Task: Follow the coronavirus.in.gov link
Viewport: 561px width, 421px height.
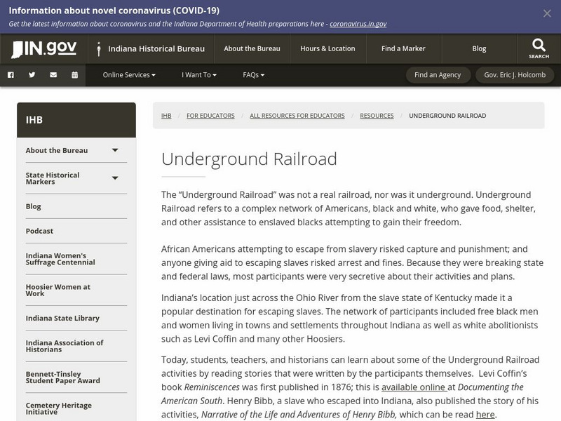Action: (x=358, y=24)
